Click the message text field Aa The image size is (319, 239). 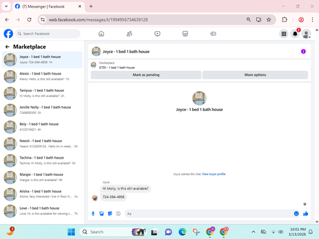click(209, 214)
